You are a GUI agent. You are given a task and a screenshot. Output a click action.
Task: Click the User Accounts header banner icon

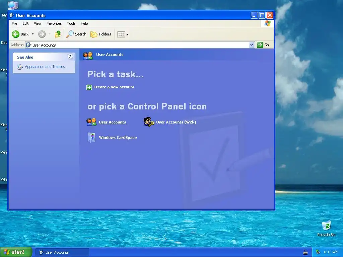[88, 56]
